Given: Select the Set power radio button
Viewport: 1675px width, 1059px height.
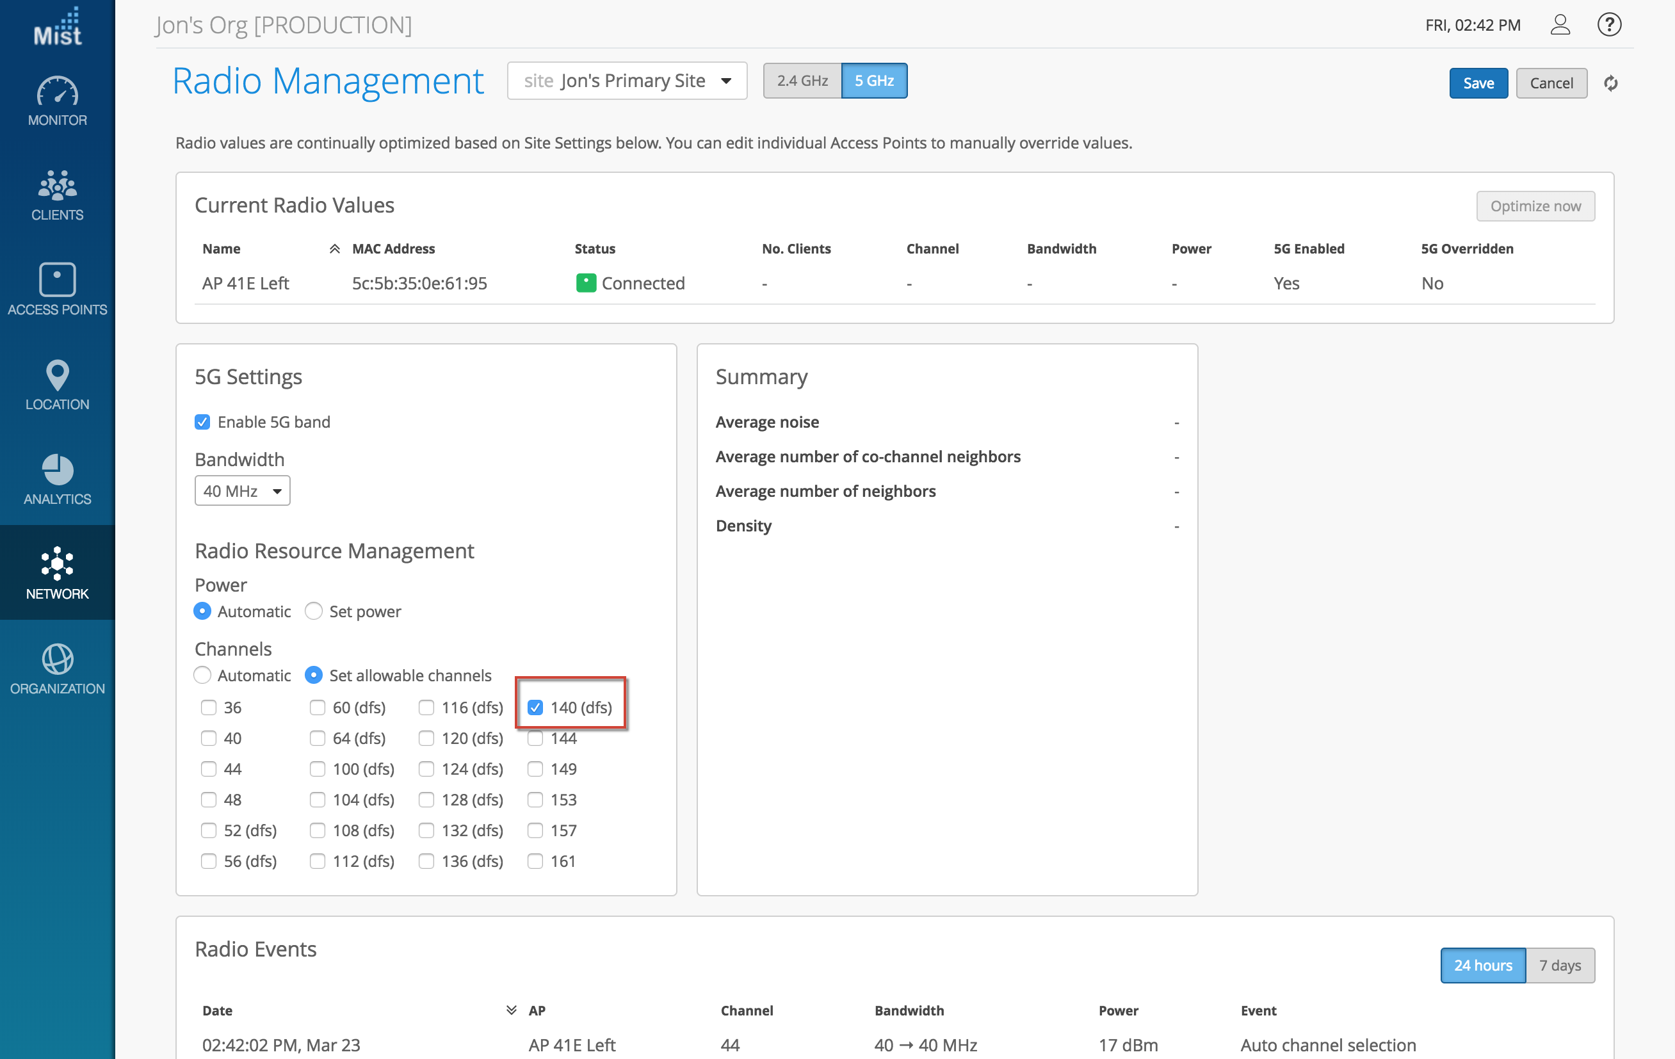Looking at the screenshot, I should 314,611.
